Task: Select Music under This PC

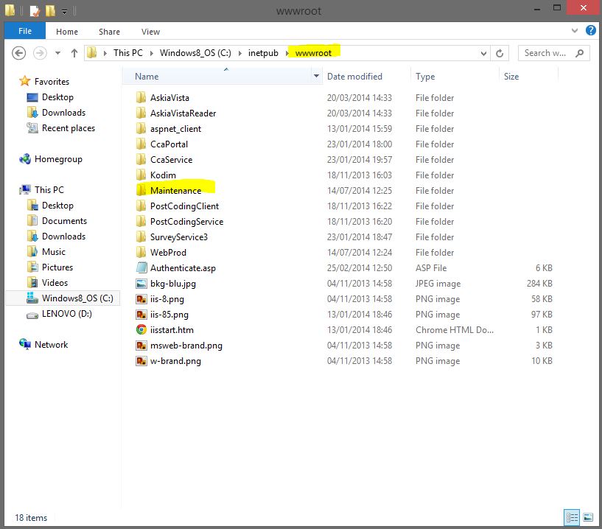Action: (53, 252)
